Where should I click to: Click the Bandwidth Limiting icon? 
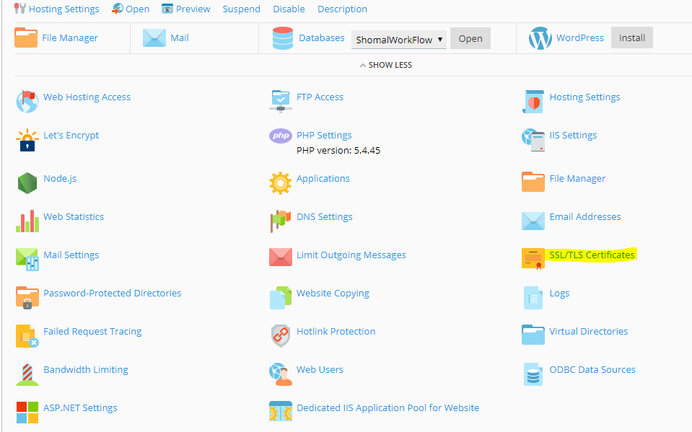[x=27, y=374]
